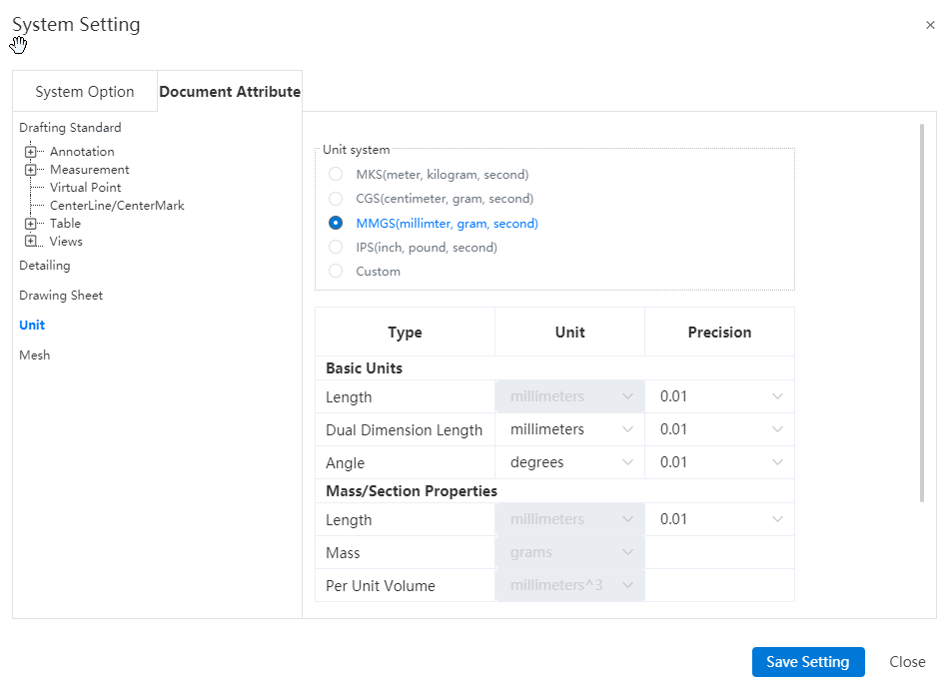Expand the Views tree node
Viewport: 948px width, 685px height.
coord(30,242)
